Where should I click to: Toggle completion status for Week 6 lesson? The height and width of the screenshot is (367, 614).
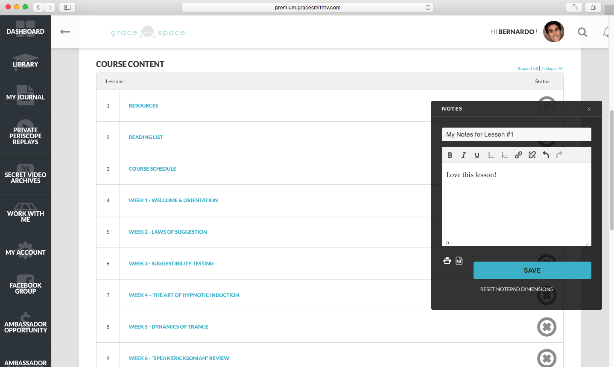[x=547, y=358]
